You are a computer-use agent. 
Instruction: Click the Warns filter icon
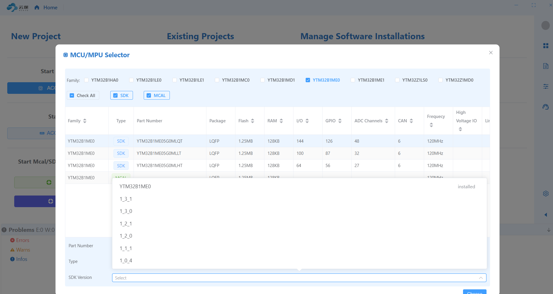pyautogui.click(x=12, y=250)
